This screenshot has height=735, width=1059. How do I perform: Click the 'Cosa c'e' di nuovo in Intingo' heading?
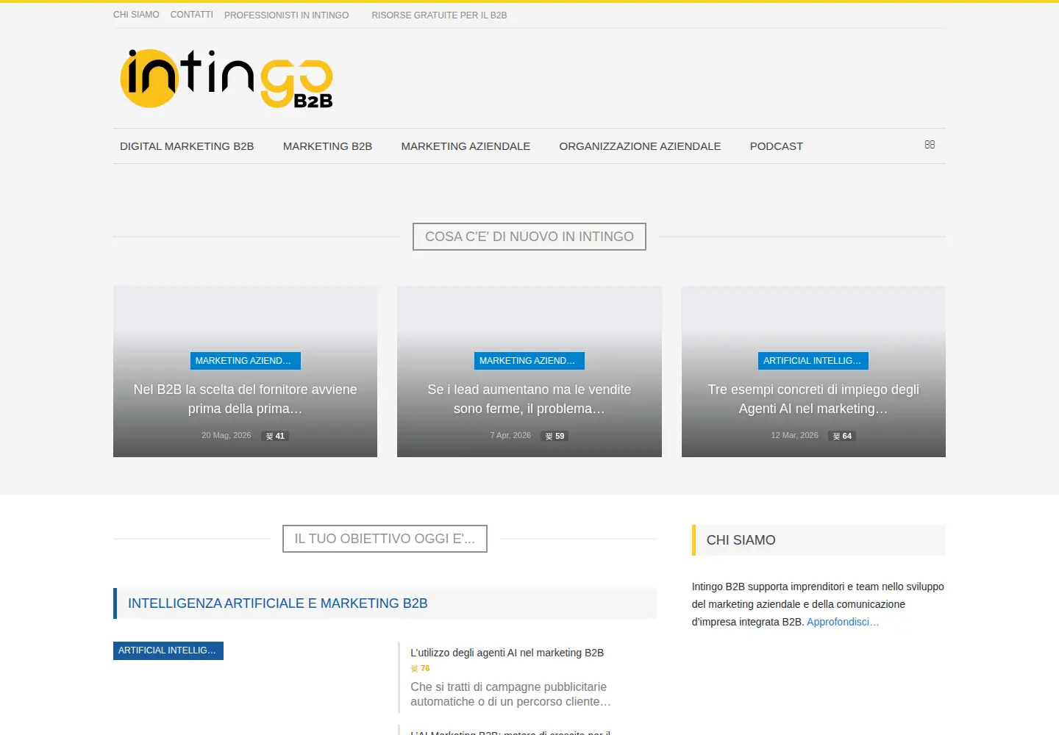pyautogui.click(x=529, y=237)
